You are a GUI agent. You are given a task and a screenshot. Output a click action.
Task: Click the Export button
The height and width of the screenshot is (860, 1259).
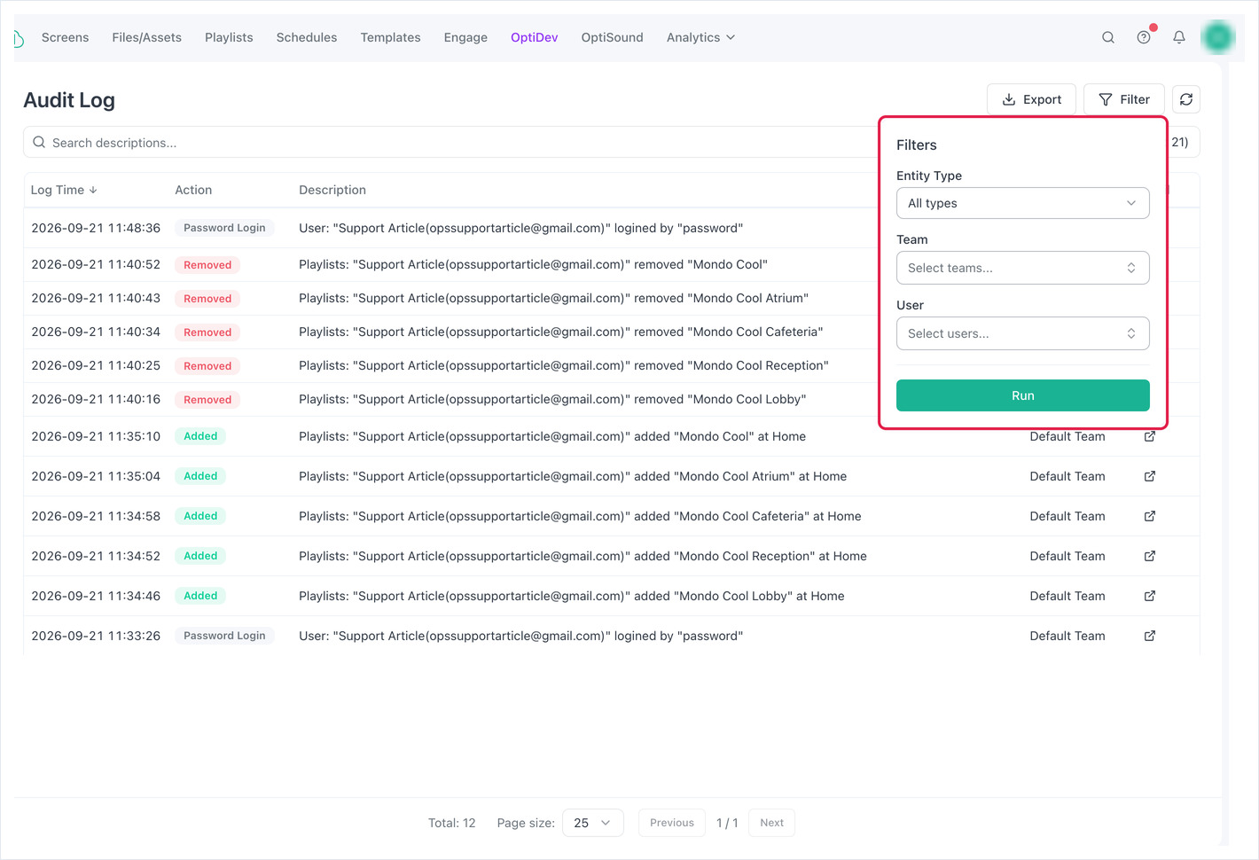coord(1031,99)
